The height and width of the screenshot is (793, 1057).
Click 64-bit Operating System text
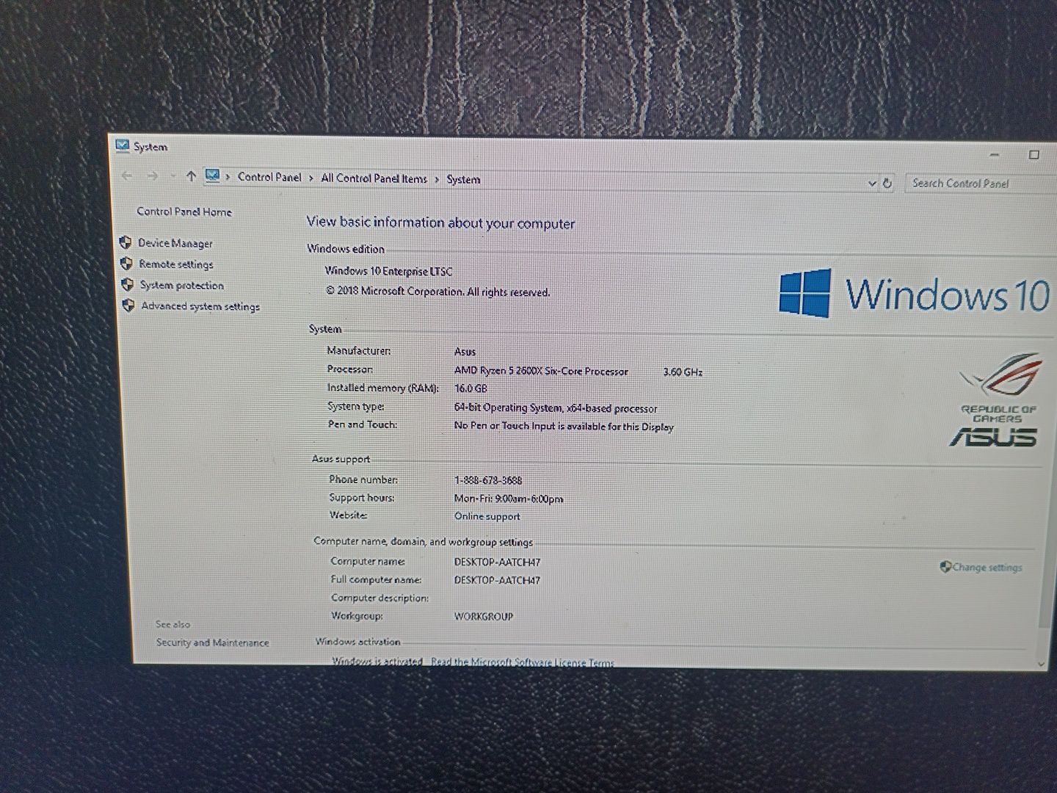[555, 408]
